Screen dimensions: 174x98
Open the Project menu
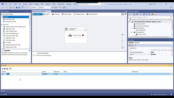click(25, 4)
